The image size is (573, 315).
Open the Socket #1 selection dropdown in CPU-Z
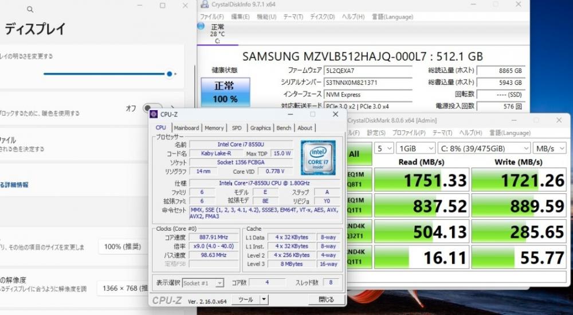click(x=203, y=283)
